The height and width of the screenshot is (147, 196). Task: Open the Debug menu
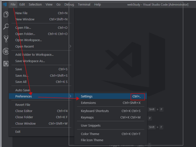tap(69, 5)
